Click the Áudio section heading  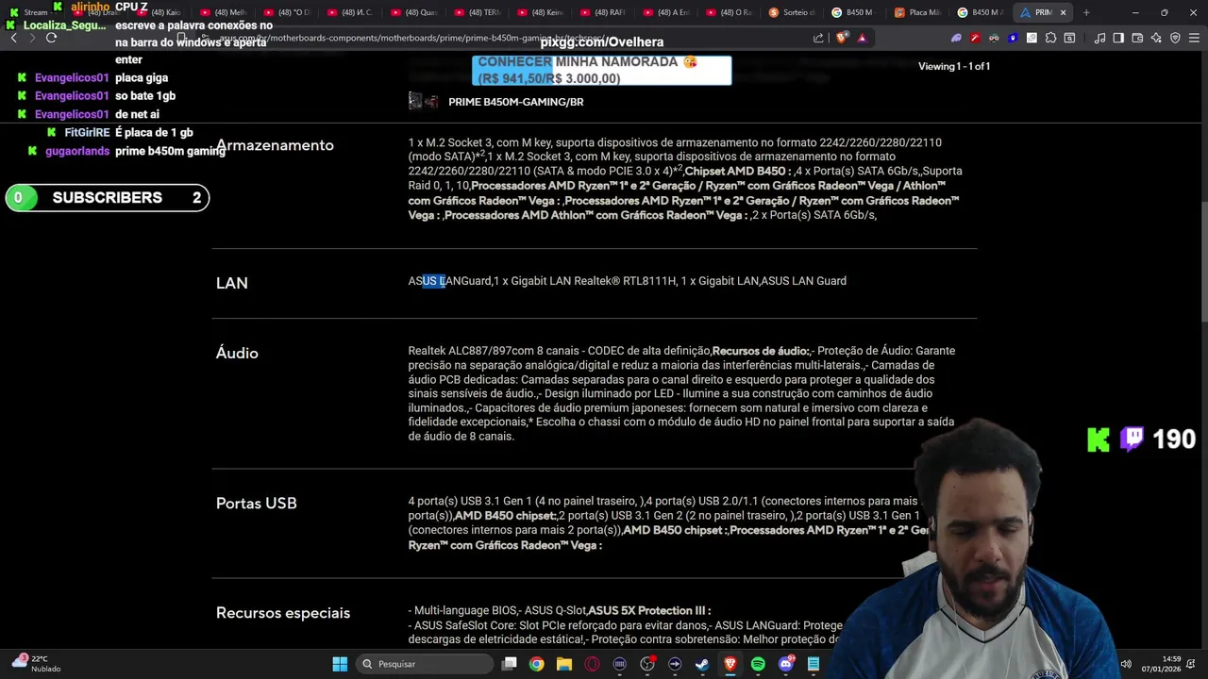point(237,353)
